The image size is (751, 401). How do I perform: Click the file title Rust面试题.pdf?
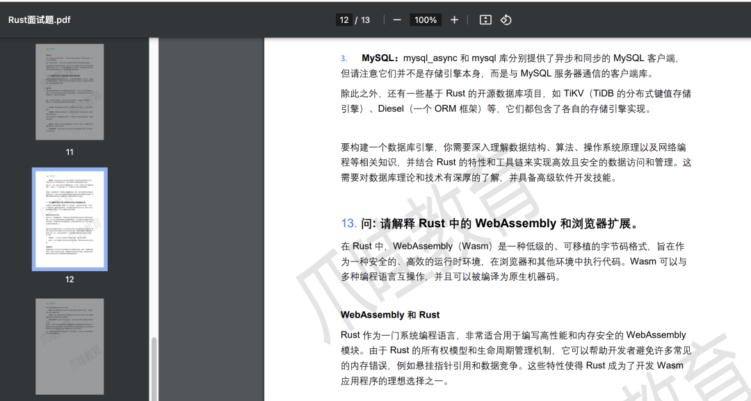point(39,19)
